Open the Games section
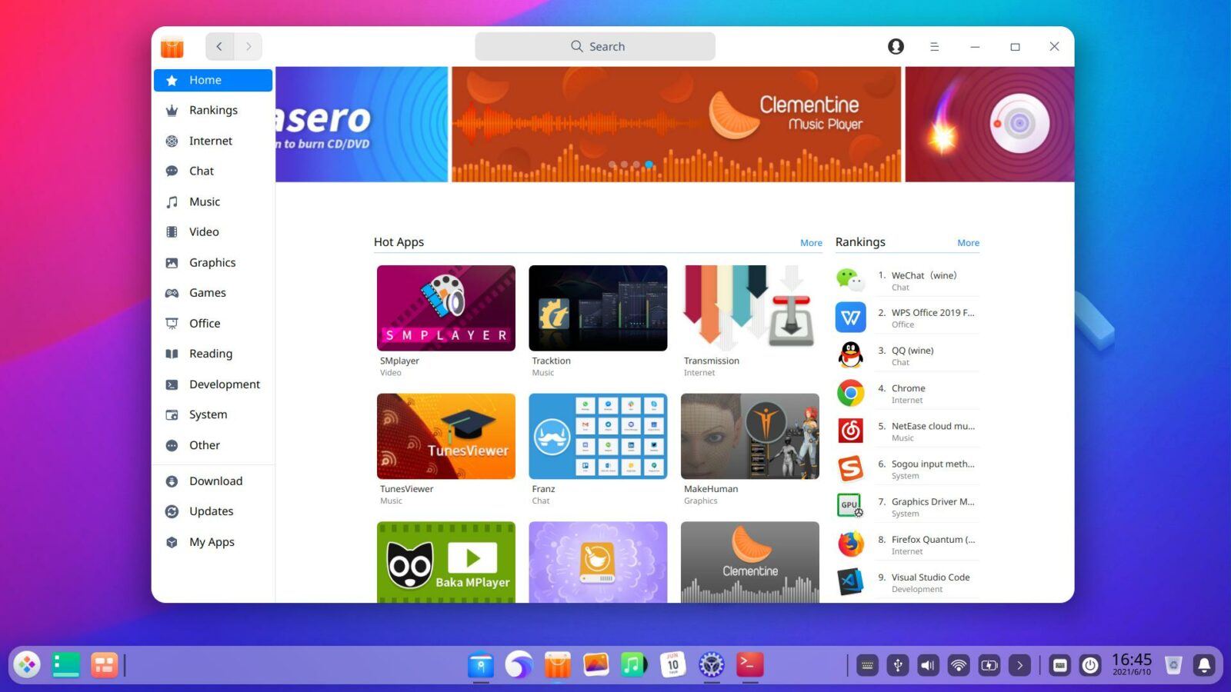This screenshot has width=1231, height=692. (207, 293)
